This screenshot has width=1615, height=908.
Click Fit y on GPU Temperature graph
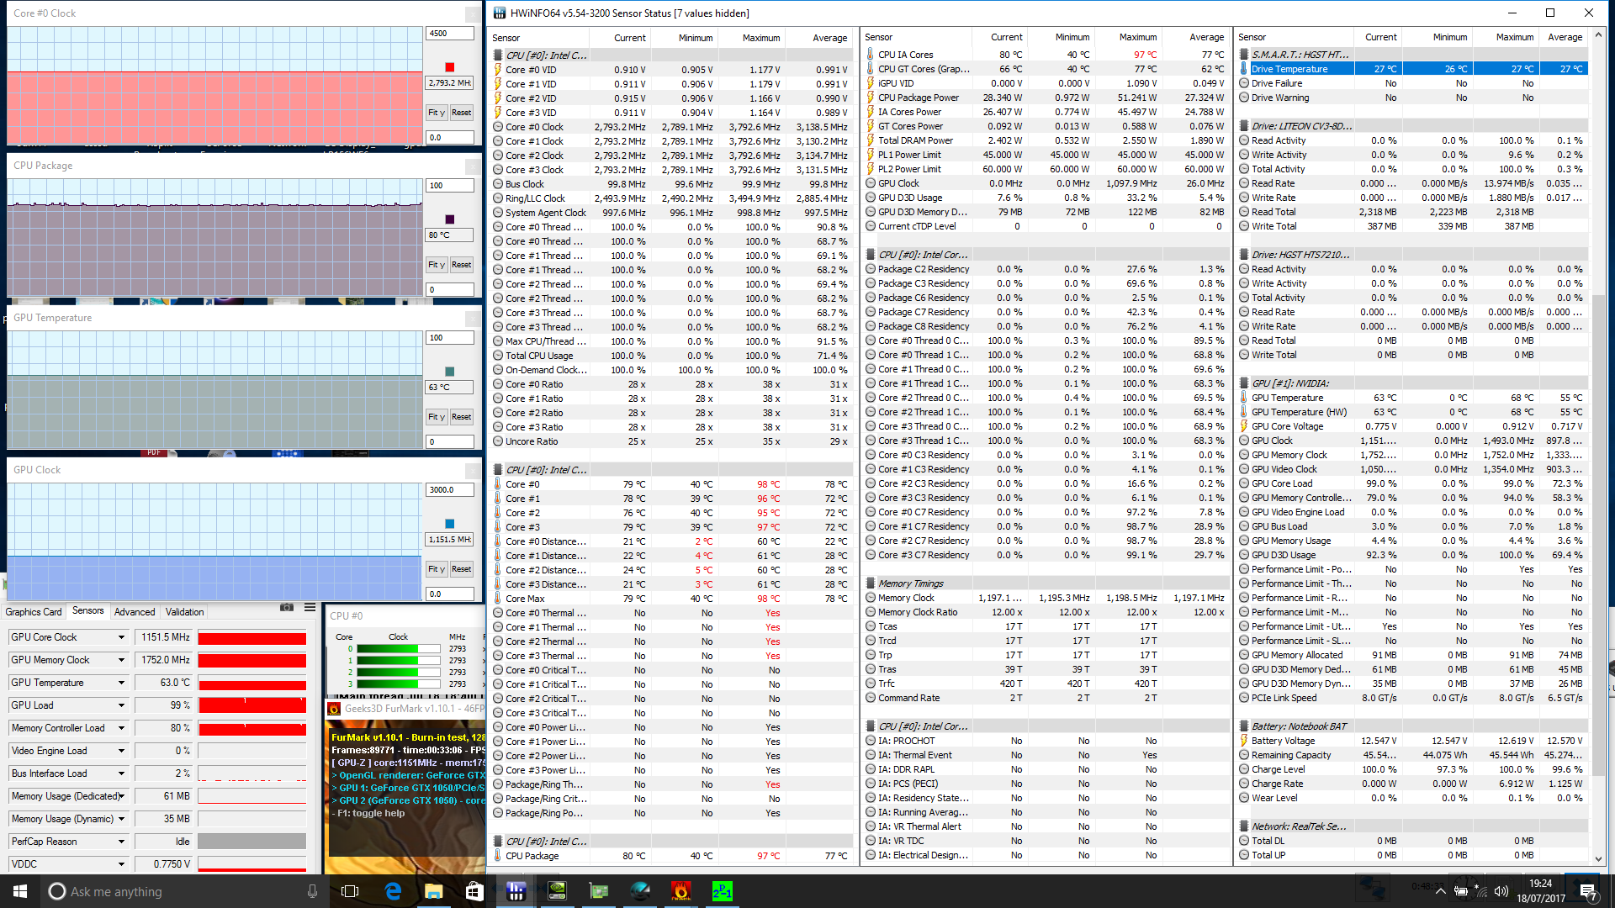coord(436,417)
